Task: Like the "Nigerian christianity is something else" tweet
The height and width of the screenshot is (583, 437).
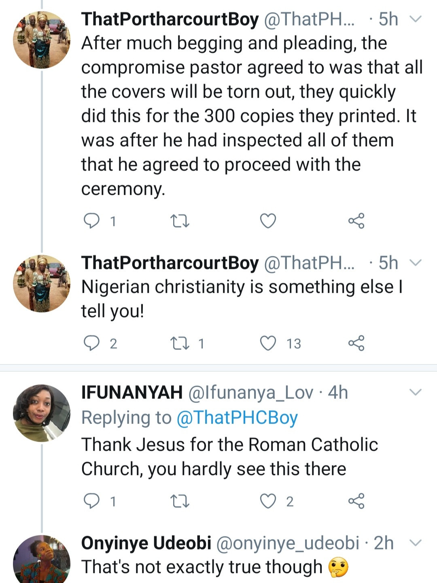Action: coord(268,343)
